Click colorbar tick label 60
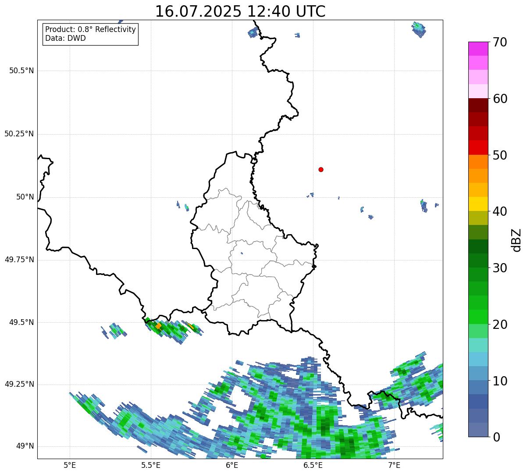527x474 pixels. 500,99
